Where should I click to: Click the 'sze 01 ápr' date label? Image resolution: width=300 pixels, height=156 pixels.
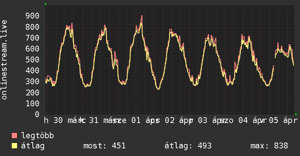(137, 120)
